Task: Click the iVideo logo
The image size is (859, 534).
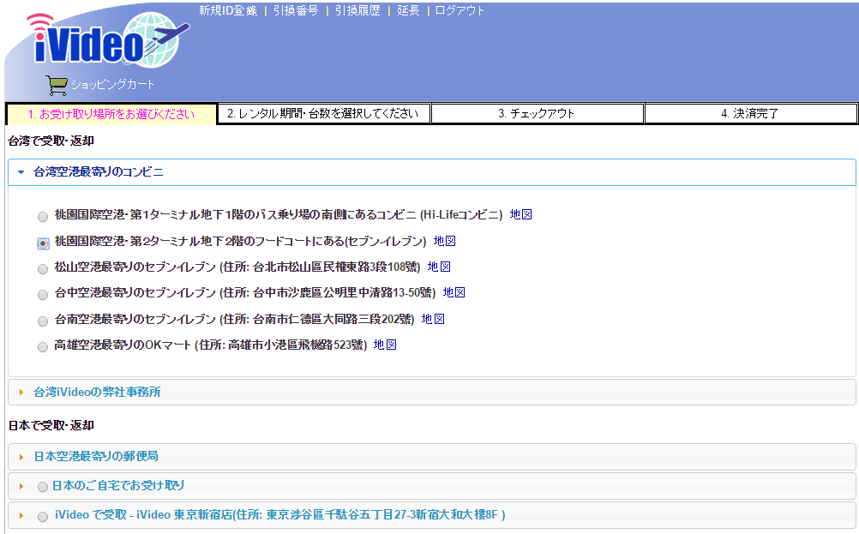Action: click(108, 40)
